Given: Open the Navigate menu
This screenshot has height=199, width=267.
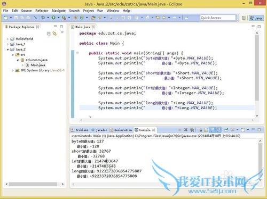Looking at the screenshot, I should tap(59, 11).
